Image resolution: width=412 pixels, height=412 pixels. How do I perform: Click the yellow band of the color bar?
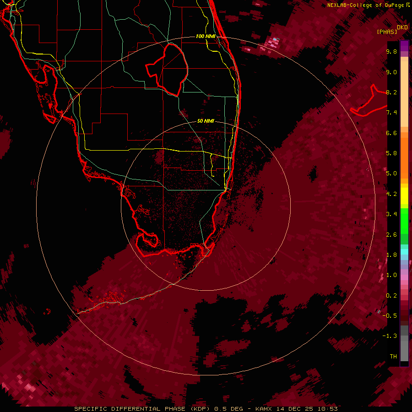click(x=404, y=196)
